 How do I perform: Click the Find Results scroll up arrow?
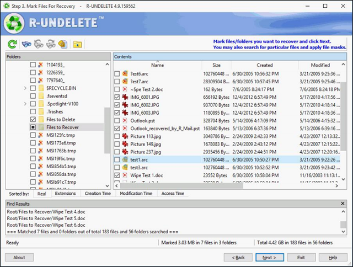(x=343, y=212)
